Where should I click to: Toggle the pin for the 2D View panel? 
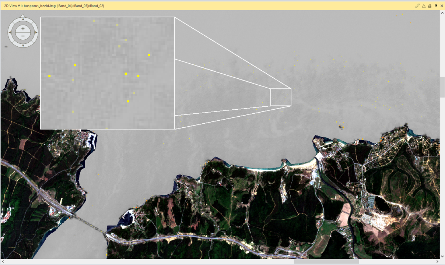tap(436, 6)
